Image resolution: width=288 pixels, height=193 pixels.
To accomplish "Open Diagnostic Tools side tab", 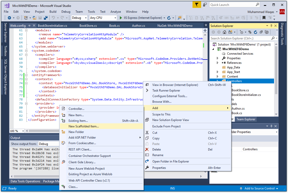I will point(282,34).
